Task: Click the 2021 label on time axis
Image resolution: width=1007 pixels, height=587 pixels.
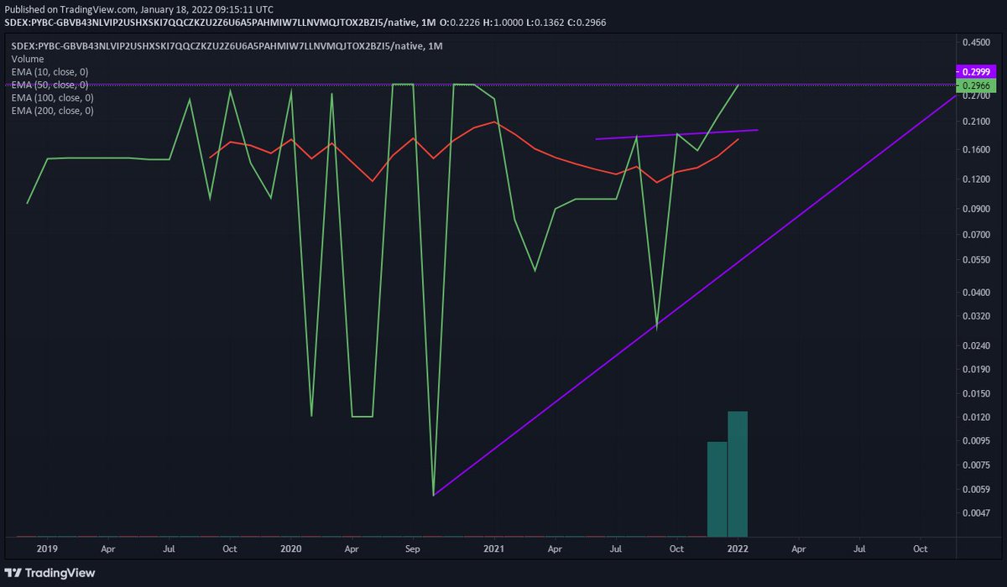Action: coord(493,548)
